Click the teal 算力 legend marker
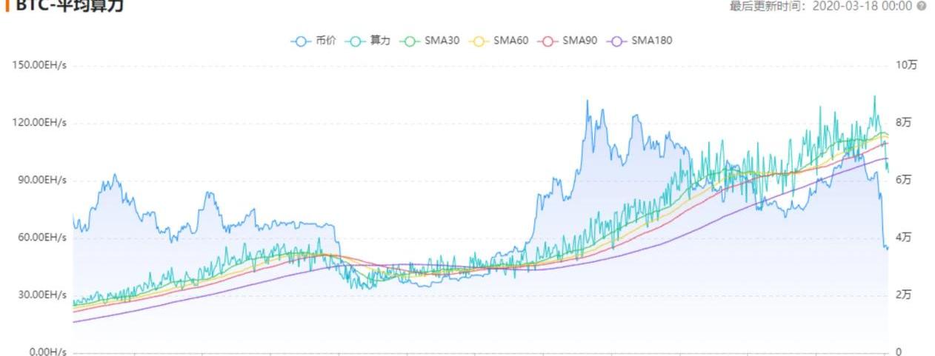935x356 pixels. 356,41
